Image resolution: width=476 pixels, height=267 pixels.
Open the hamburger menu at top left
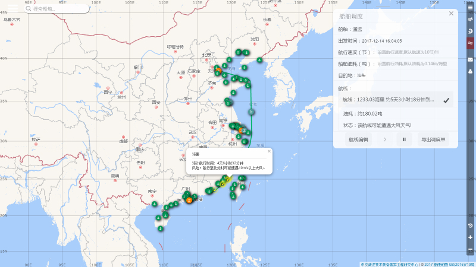12,8
